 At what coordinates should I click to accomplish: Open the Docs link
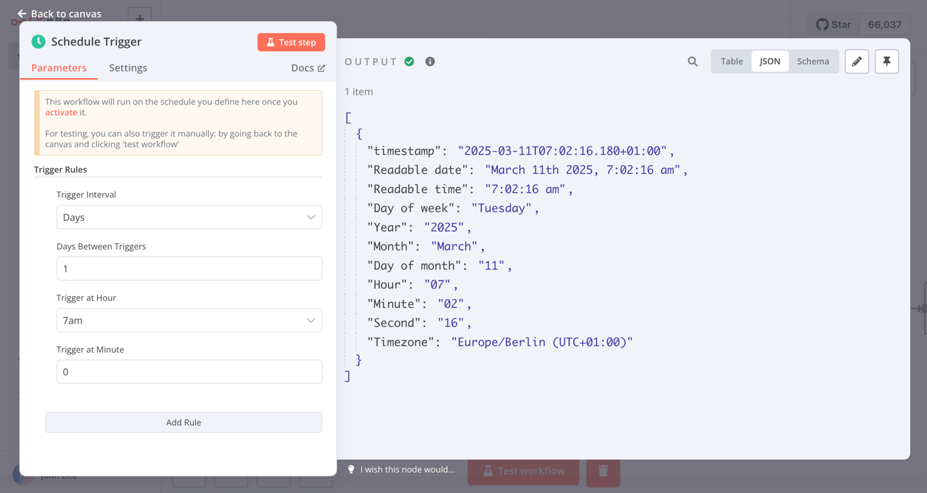pyautogui.click(x=307, y=68)
